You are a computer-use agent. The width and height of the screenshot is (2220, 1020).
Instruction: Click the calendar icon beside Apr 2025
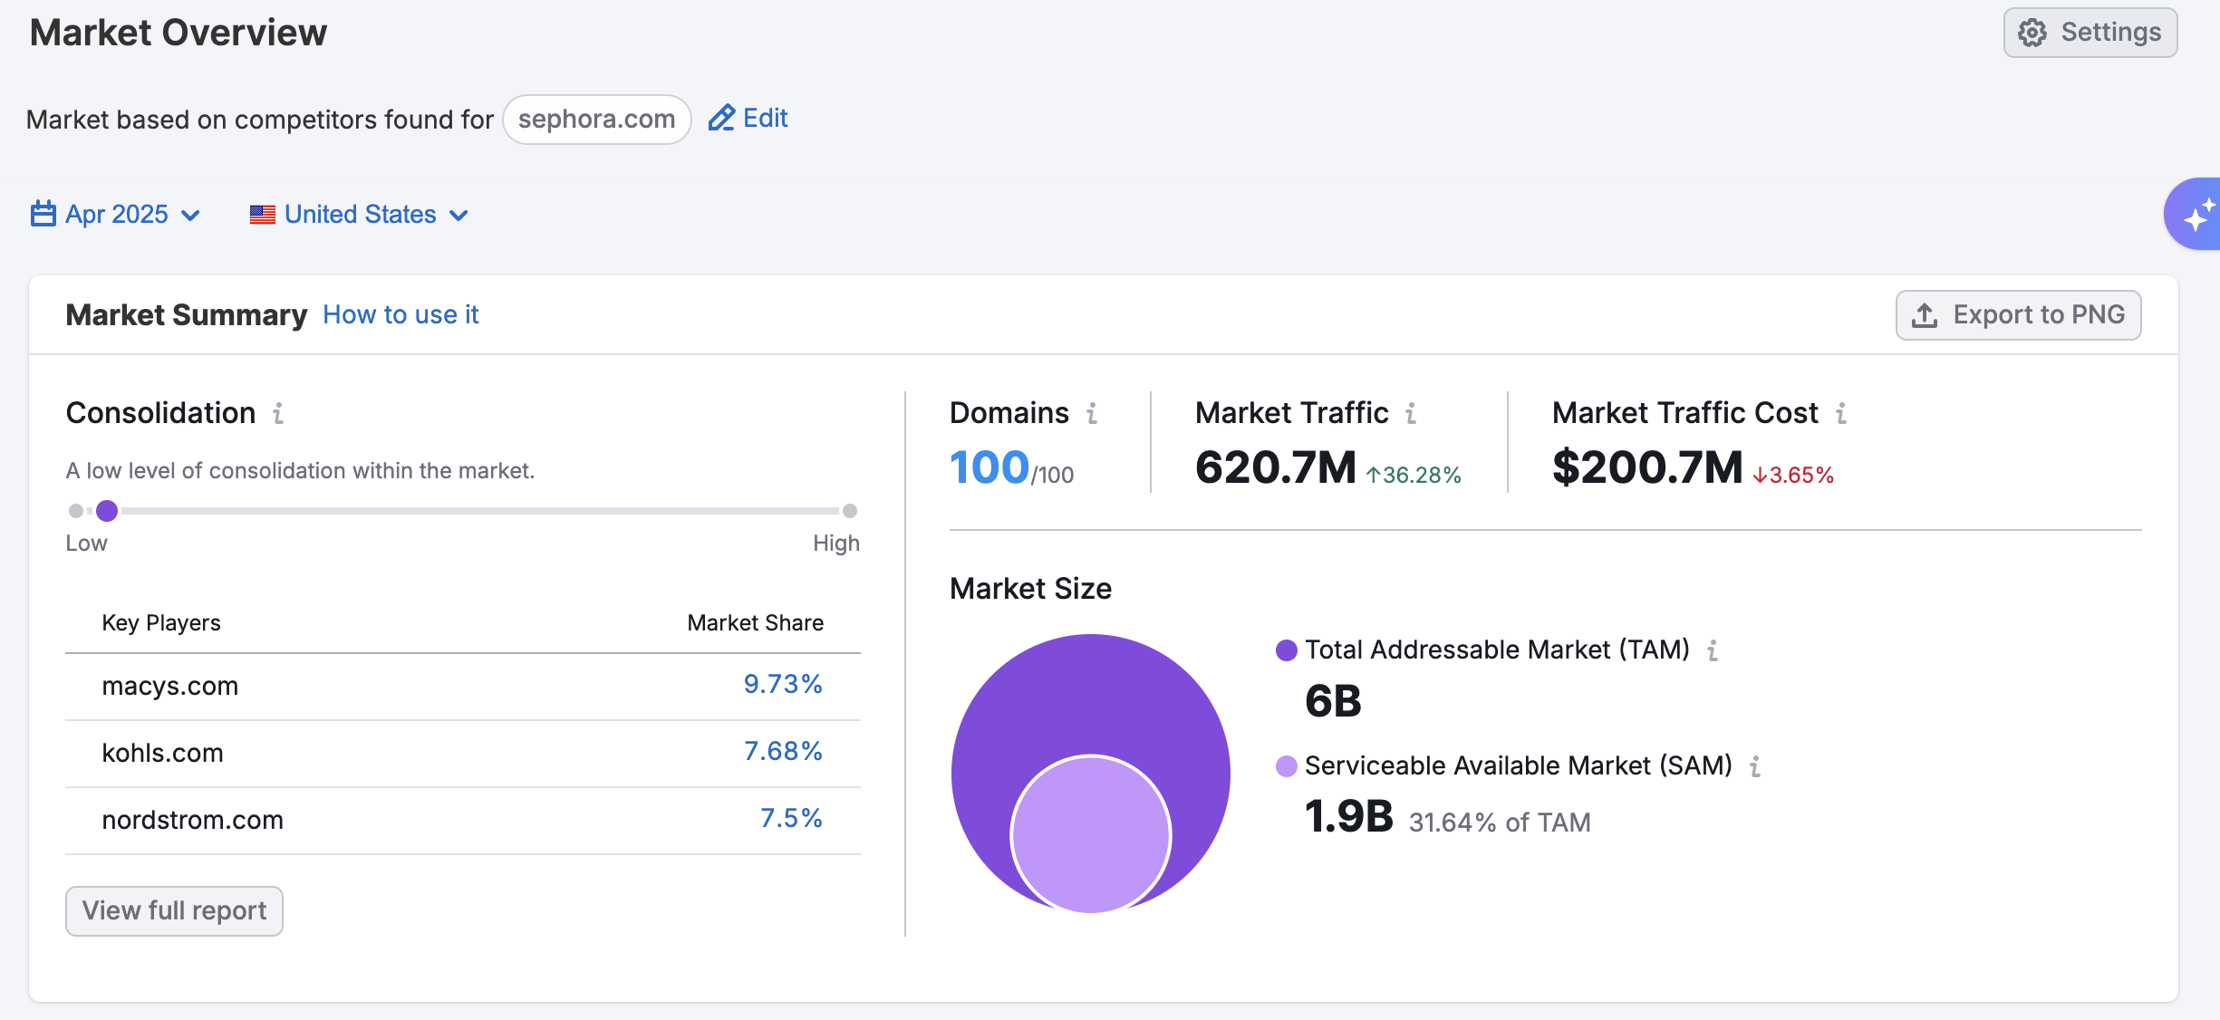pyautogui.click(x=43, y=215)
